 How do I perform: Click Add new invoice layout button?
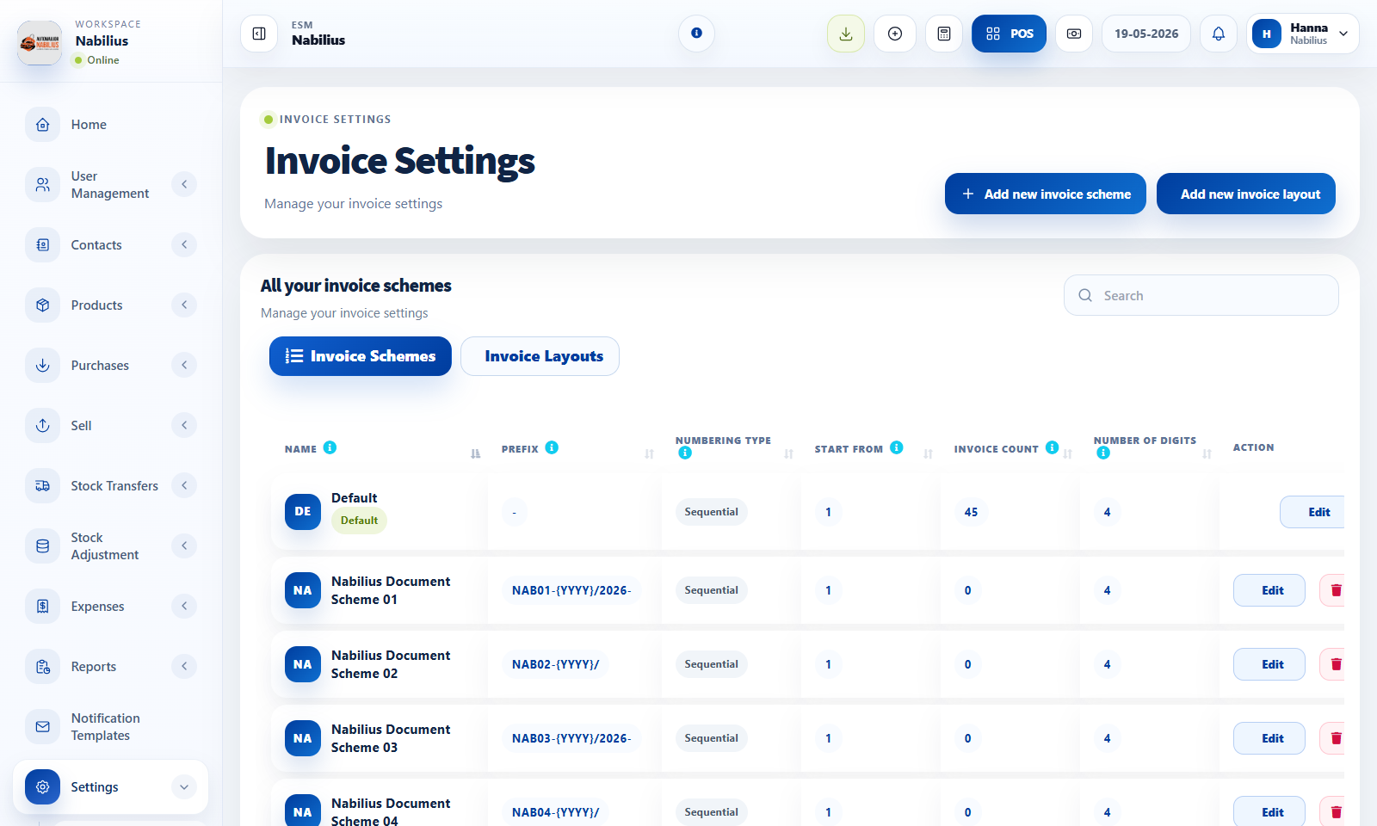[x=1245, y=194]
